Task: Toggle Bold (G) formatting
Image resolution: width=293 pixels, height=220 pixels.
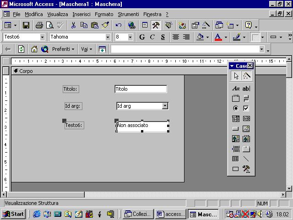Action: click(142, 37)
